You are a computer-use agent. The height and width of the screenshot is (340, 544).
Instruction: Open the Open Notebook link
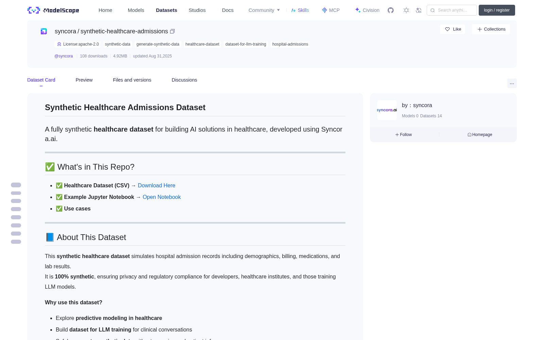161,197
